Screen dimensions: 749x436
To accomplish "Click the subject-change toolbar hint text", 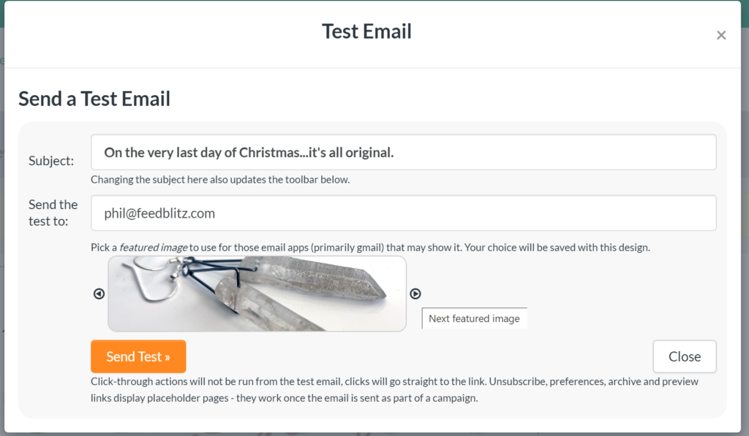I will [220, 180].
